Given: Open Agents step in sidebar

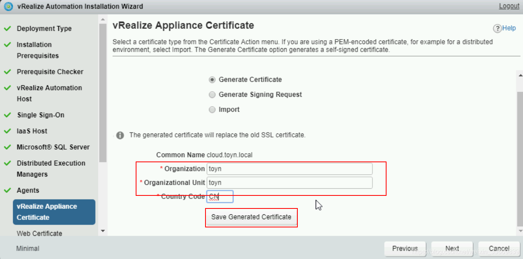Looking at the screenshot, I should click(x=28, y=190).
